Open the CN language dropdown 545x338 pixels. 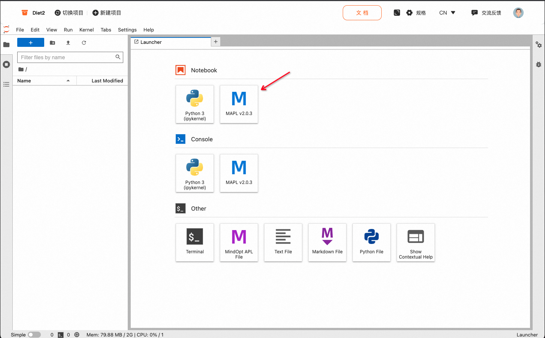coord(447,13)
